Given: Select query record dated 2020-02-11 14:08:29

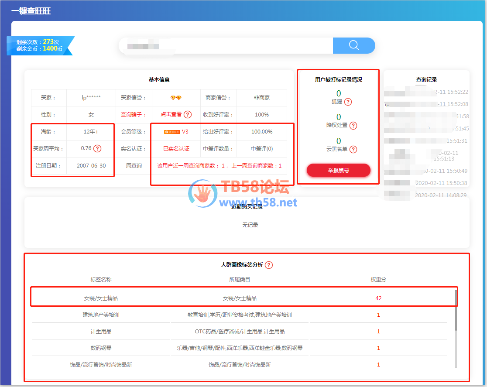Looking at the screenshot, I should [441, 195].
